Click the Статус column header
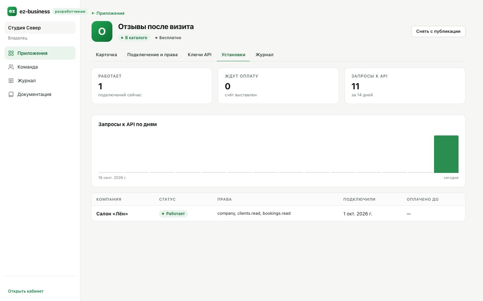The image size is (483, 301). pos(167,199)
